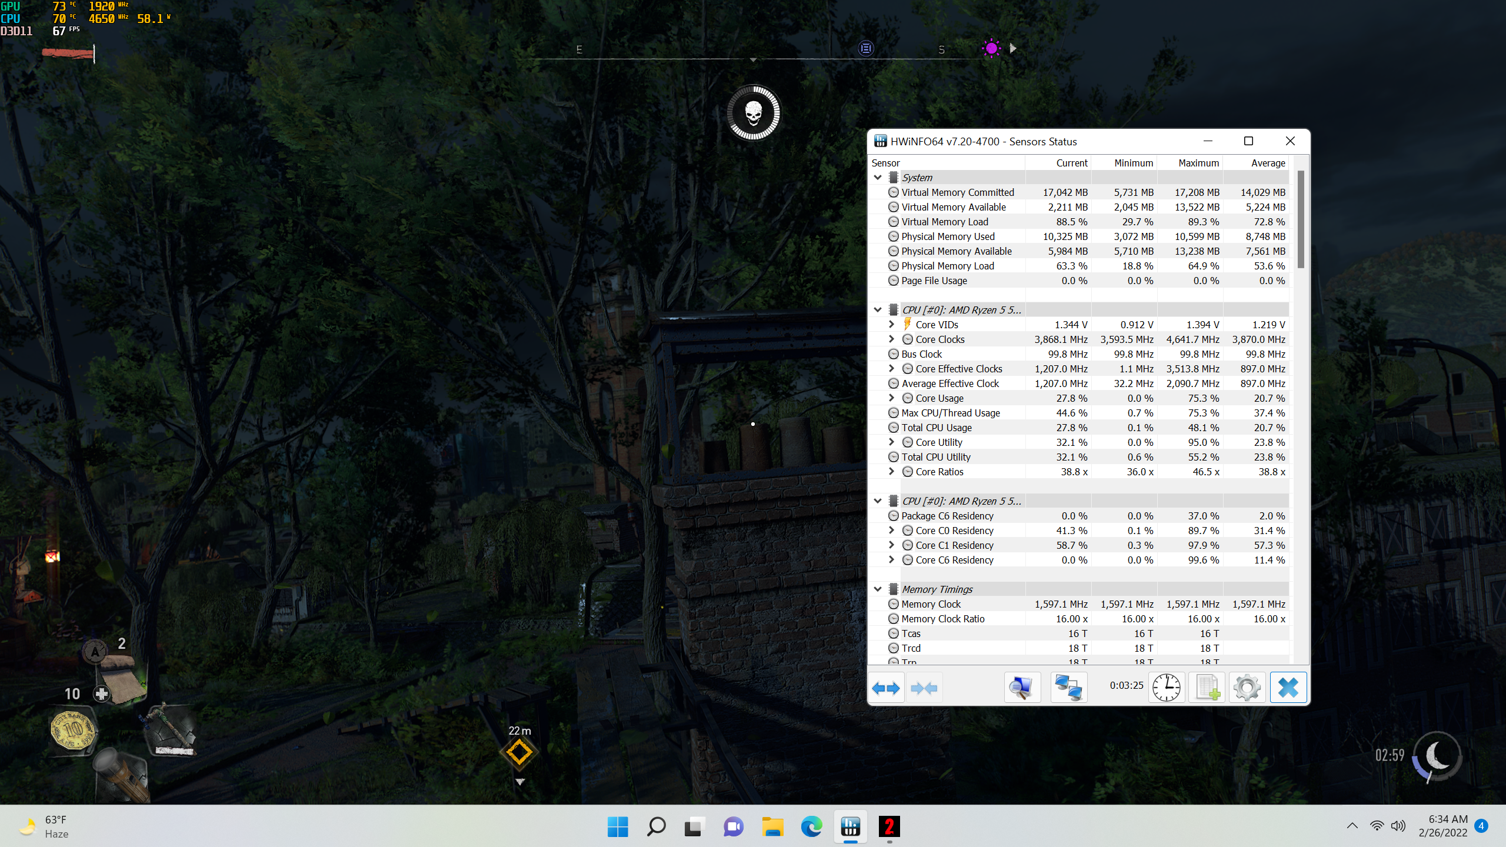Open the remote monitors network icon in HWiNFO
Screen dimensions: 1506x847
pyautogui.click(x=1069, y=688)
